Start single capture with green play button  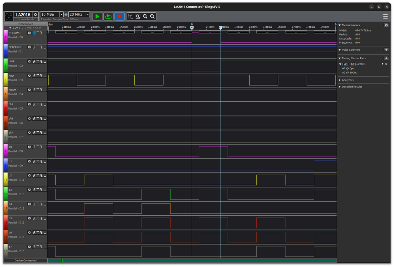[97, 16]
